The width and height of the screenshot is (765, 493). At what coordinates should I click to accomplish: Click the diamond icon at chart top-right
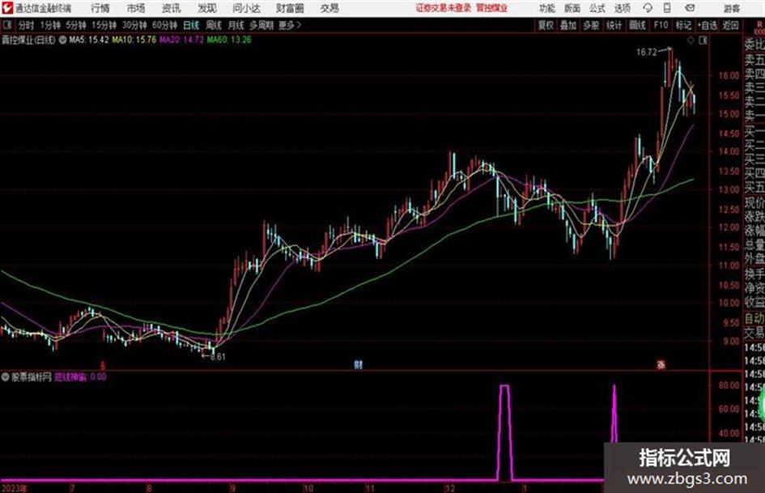click(691, 40)
